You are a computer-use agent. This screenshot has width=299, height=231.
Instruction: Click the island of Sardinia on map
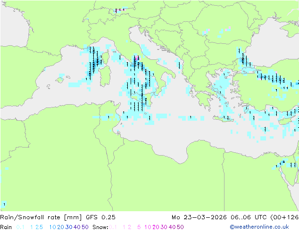(x=106, y=76)
